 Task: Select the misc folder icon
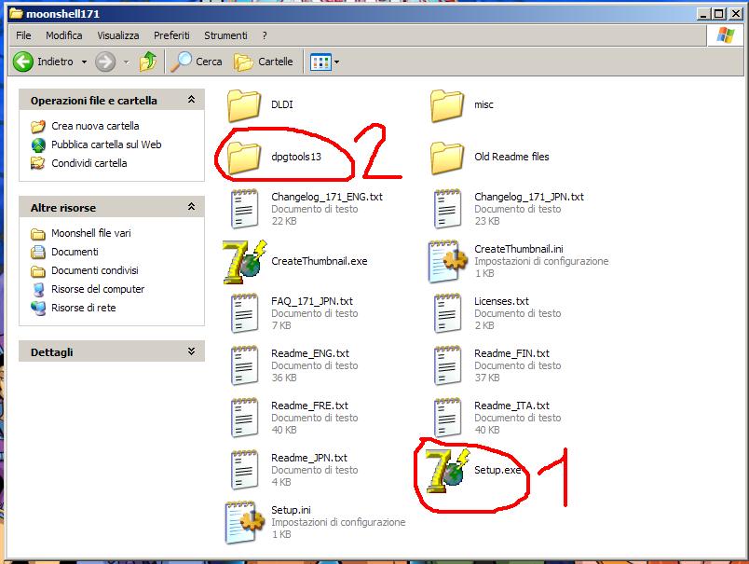pos(446,105)
